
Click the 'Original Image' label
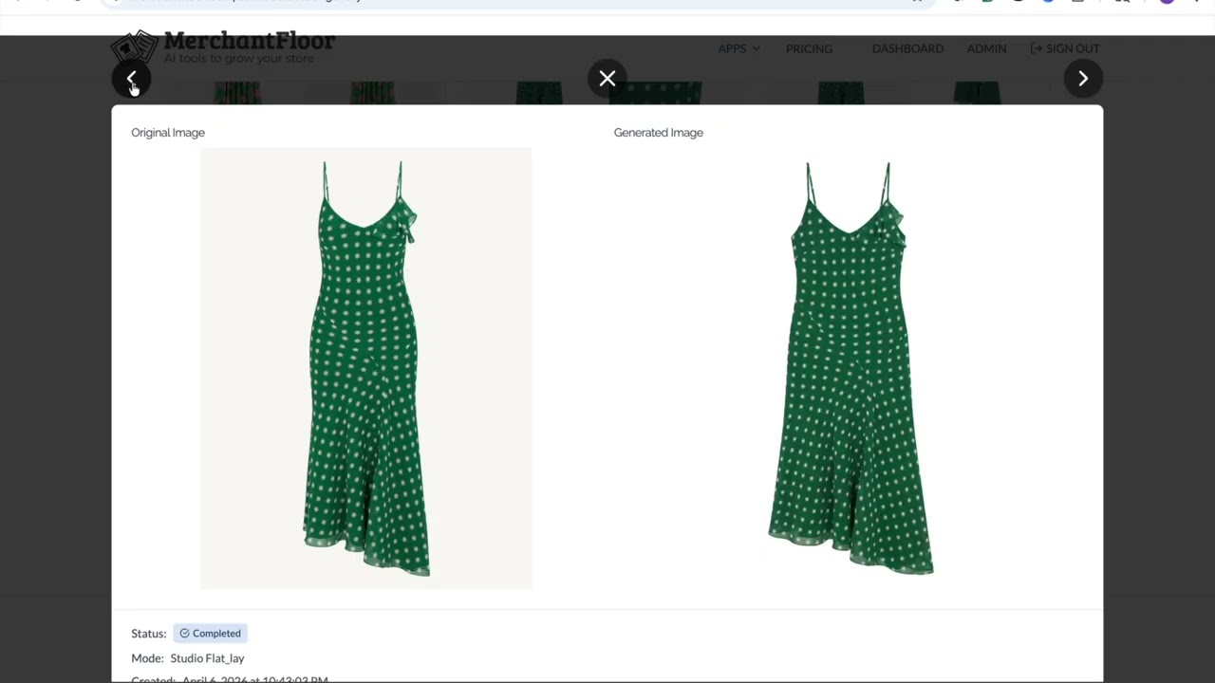168,133
